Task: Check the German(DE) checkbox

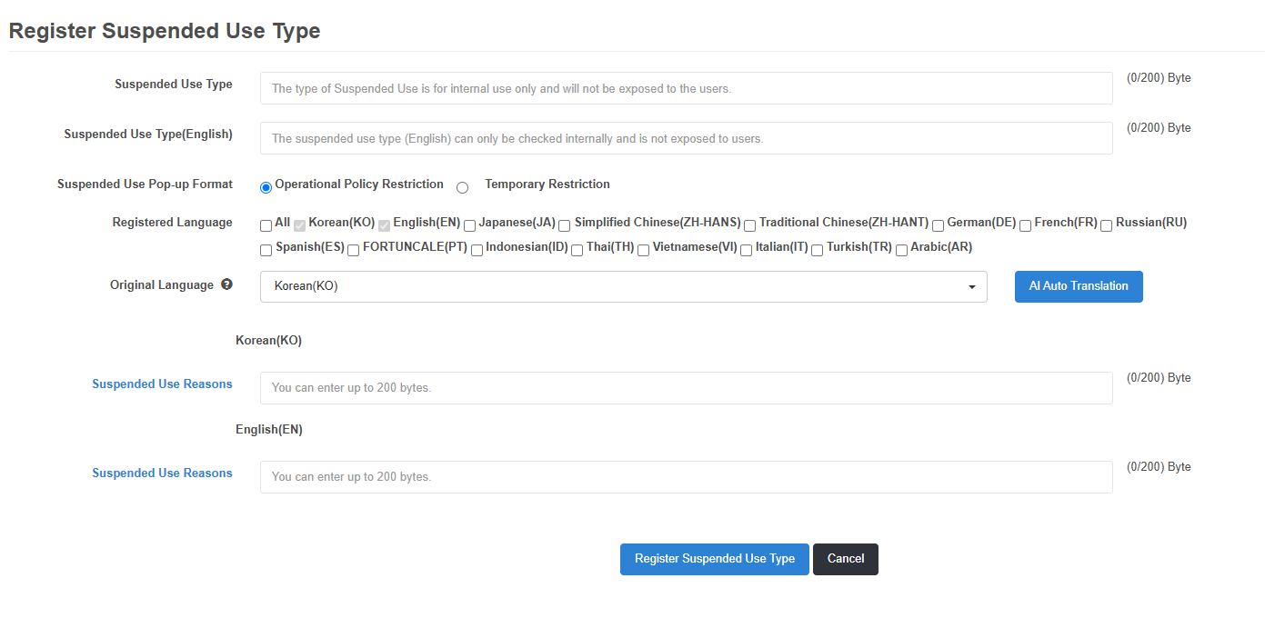Action: pyautogui.click(x=938, y=225)
